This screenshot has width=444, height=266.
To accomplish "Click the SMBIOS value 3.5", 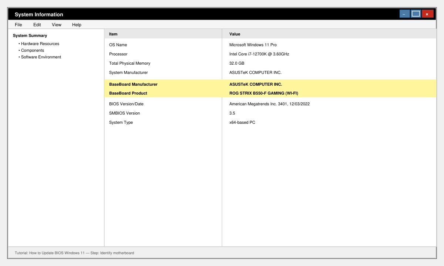I will click(232, 113).
